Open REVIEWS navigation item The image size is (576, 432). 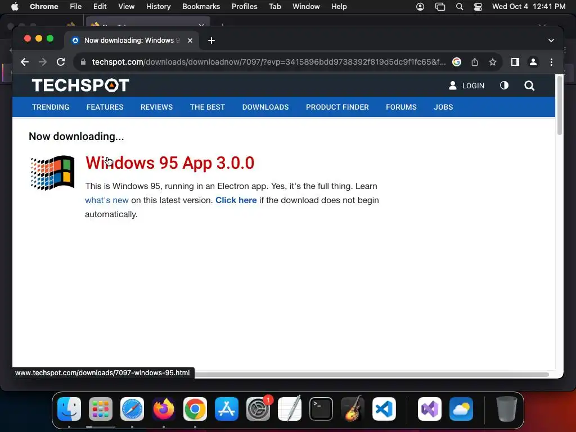tap(156, 107)
